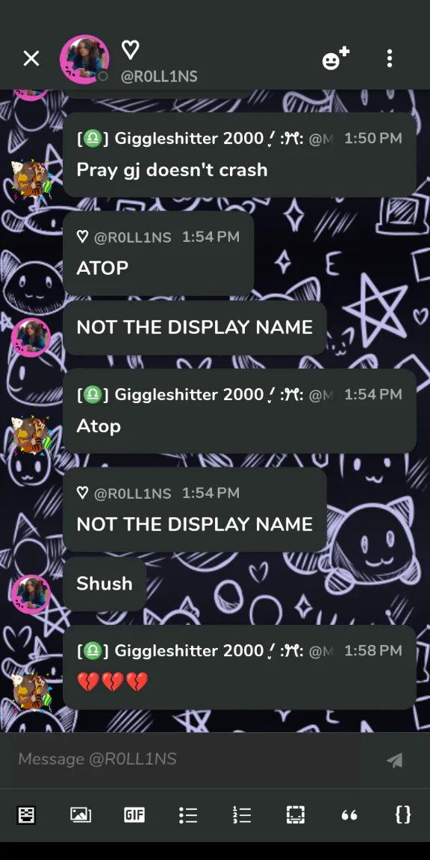Tap the 'Shush' message bubble
The image size is (430, 860).
click(x=105, y=584)
